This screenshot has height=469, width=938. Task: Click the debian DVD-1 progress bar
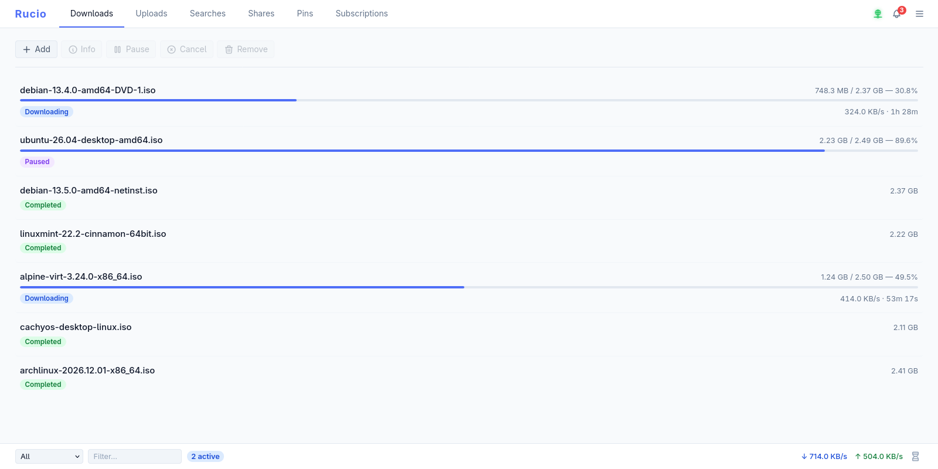pos(469,100)
